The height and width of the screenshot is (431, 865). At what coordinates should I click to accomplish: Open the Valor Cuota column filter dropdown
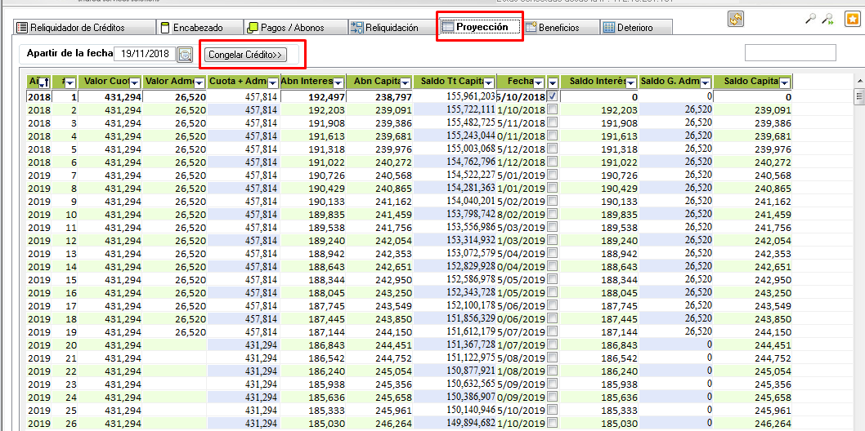pyautogui.click(x=136, y=82)
